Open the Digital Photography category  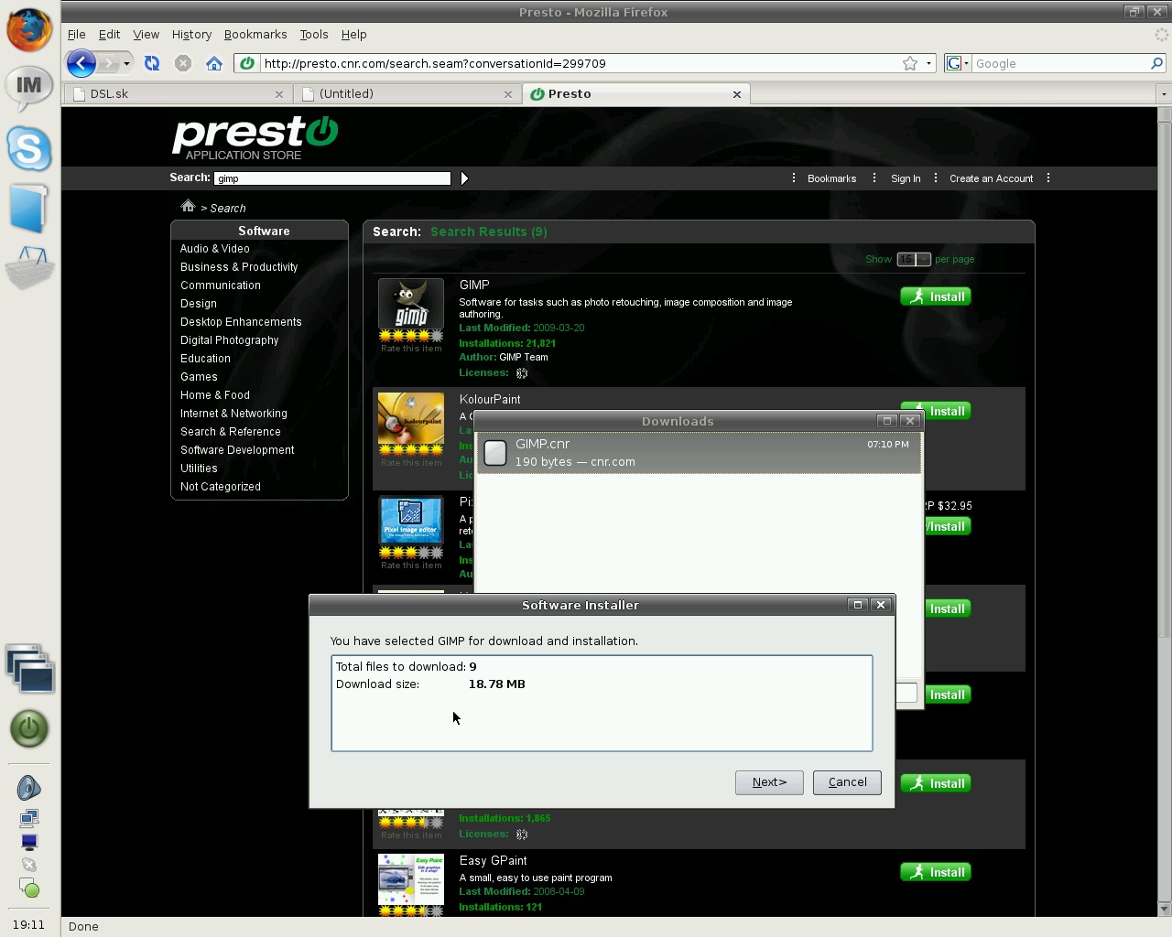pyautogui.click(x=229, y=340)
